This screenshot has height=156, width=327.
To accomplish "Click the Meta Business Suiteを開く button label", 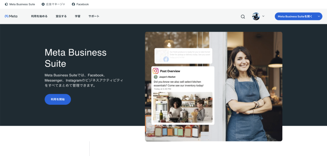I will point(295,16).
